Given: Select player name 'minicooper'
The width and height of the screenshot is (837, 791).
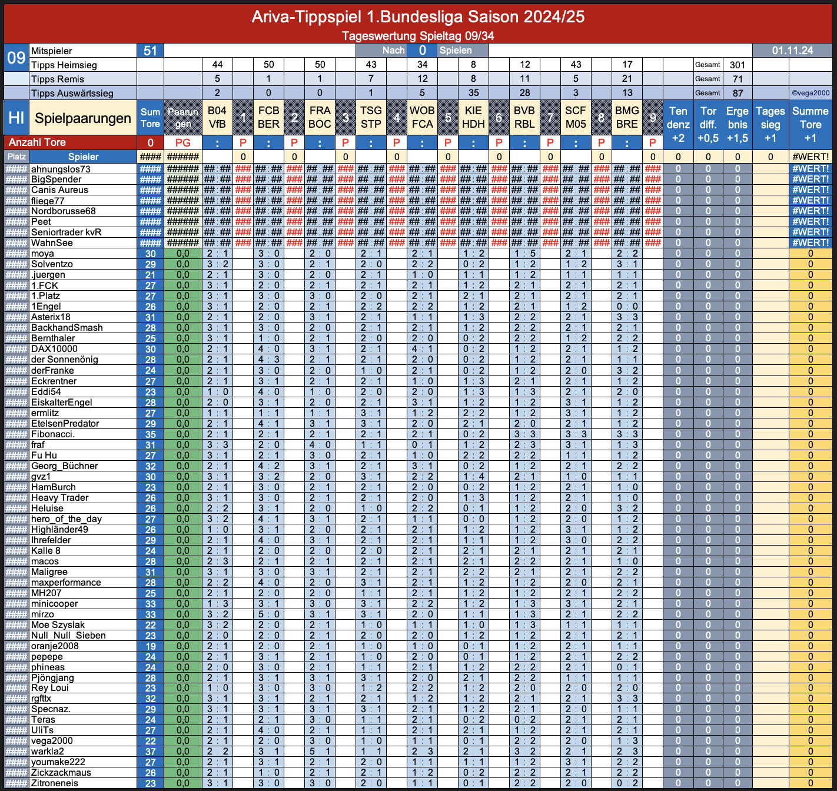Looking at the screenshot, I should click(54, 604).
